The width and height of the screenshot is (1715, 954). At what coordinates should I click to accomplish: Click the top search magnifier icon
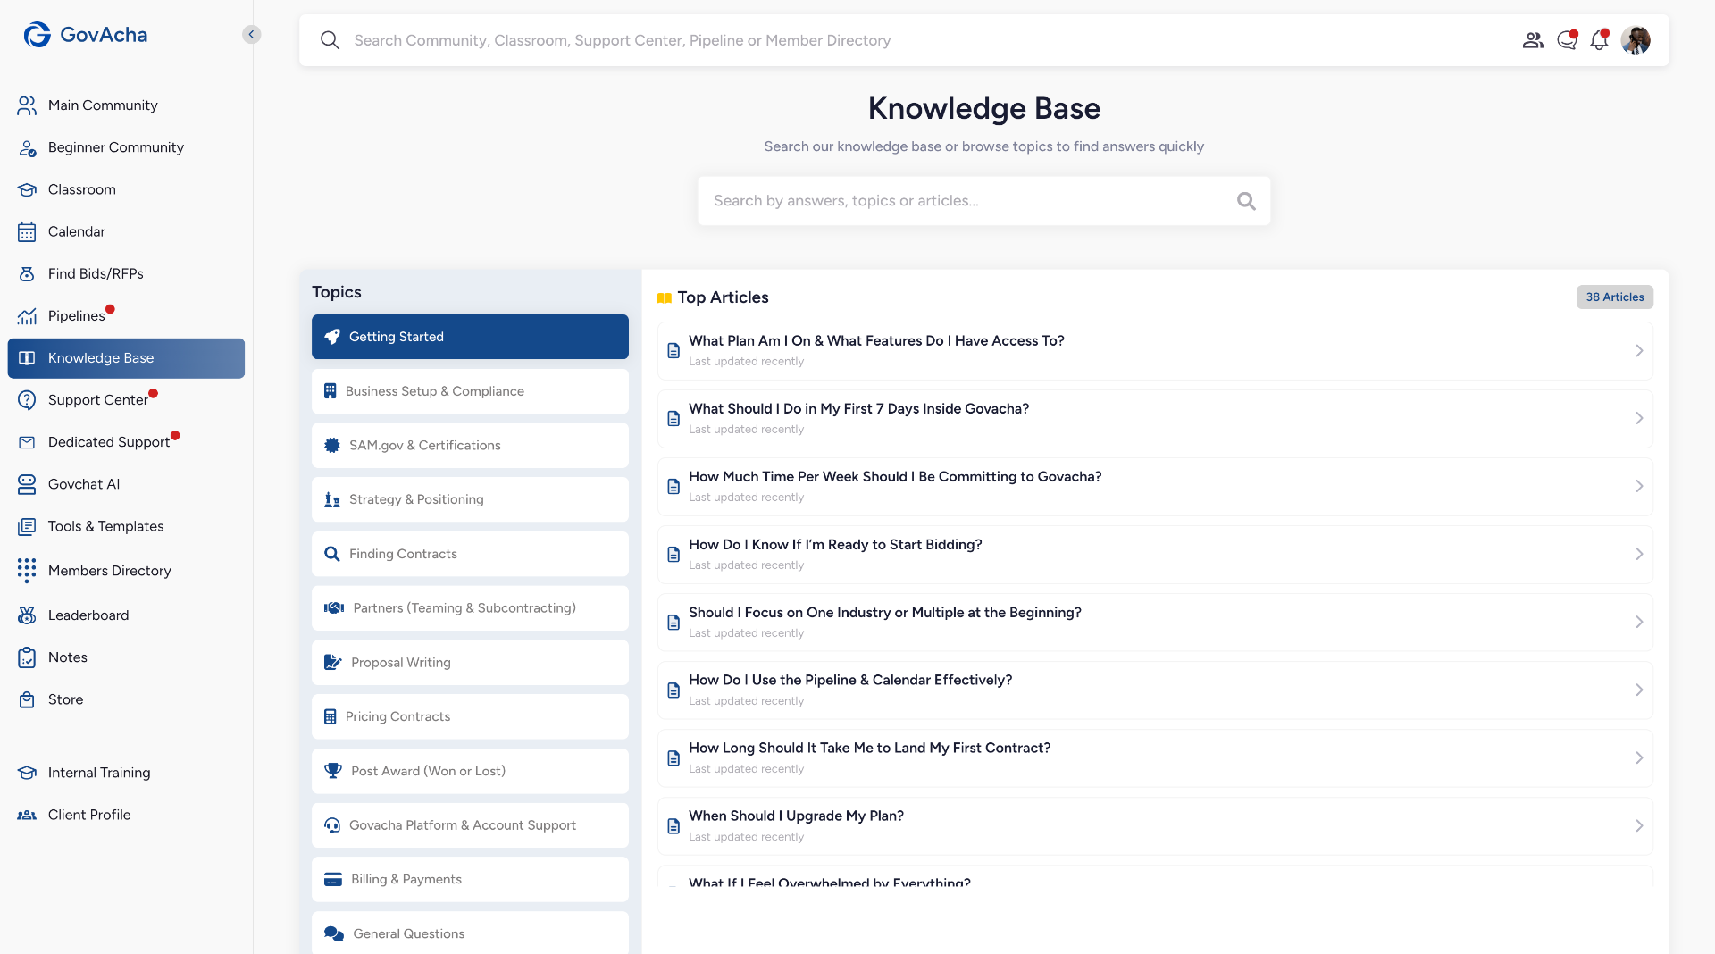[x=330, y=40]
